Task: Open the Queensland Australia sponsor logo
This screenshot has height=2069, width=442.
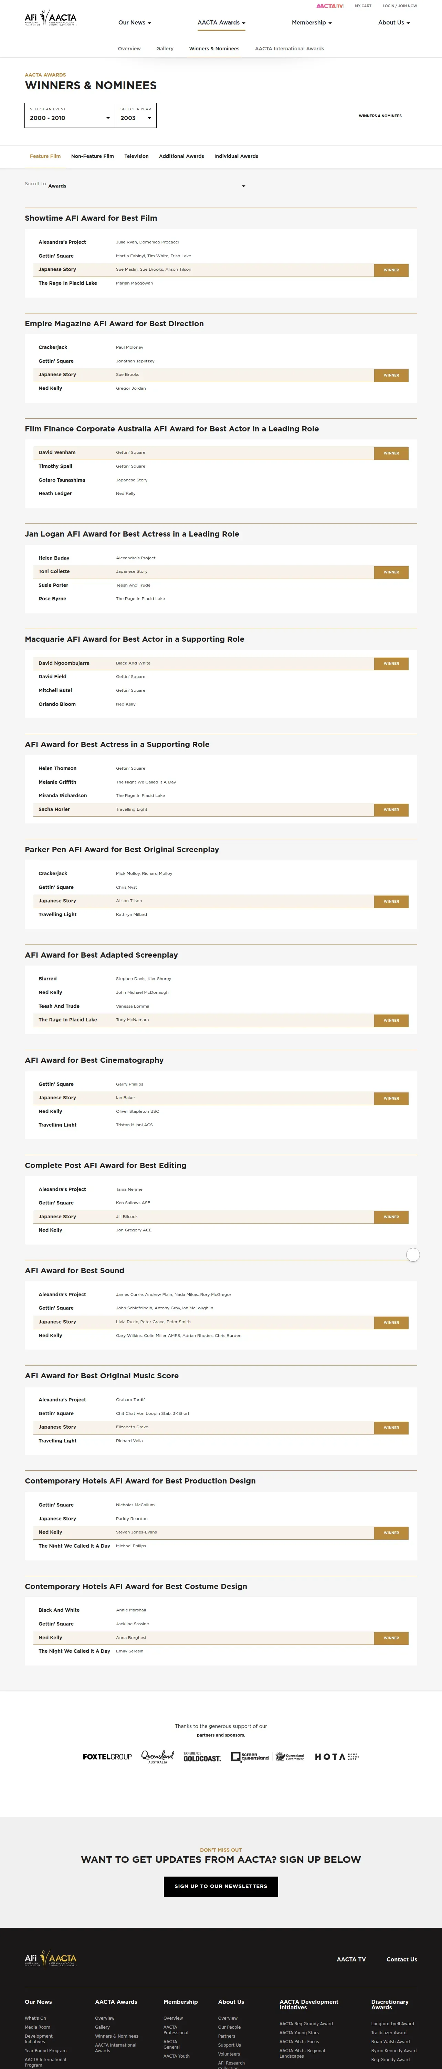Action: click(158, 1757)
